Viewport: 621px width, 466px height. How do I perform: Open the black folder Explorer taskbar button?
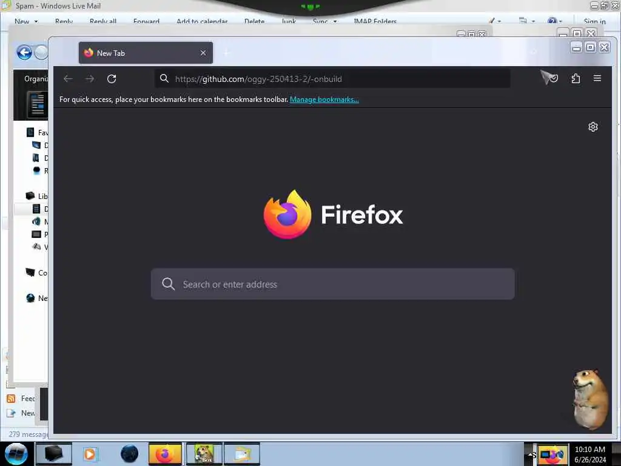point(54,454)
